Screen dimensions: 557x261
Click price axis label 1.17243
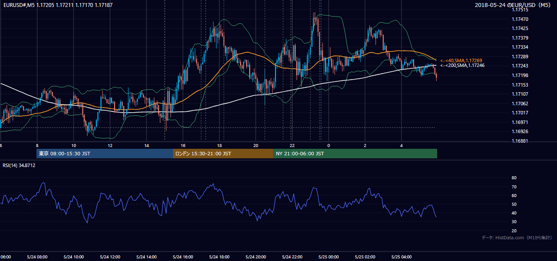click(520, 66)
